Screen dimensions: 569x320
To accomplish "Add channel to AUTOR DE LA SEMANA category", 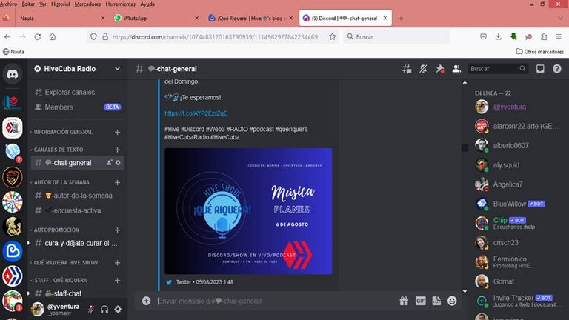I will click(x=117, y=182).
